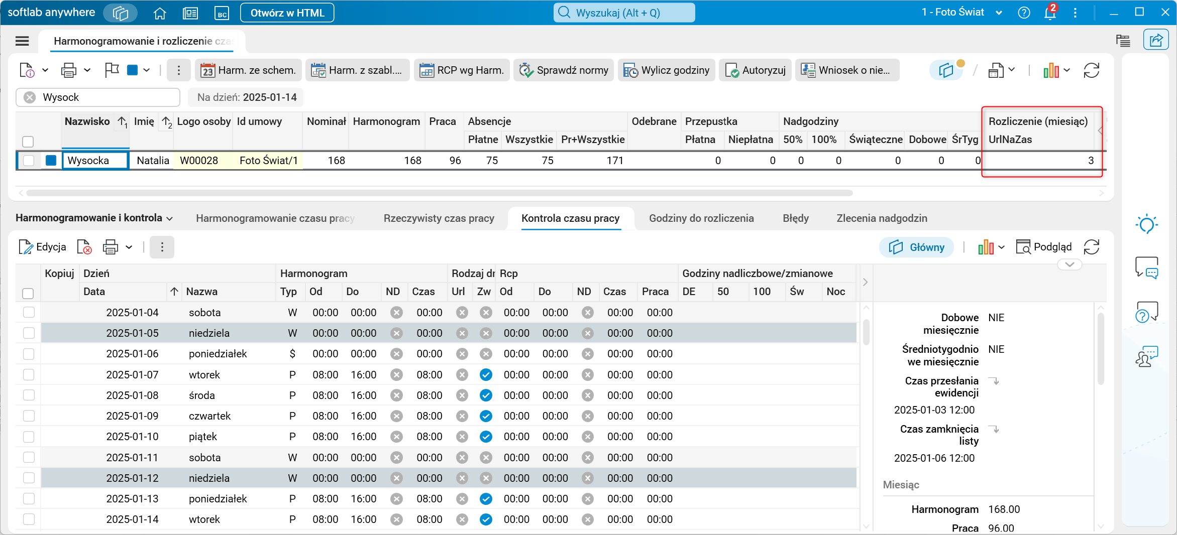Open the user support icon in sidebar
The height and width of the screenshot is (535, 1177).
1147,356
